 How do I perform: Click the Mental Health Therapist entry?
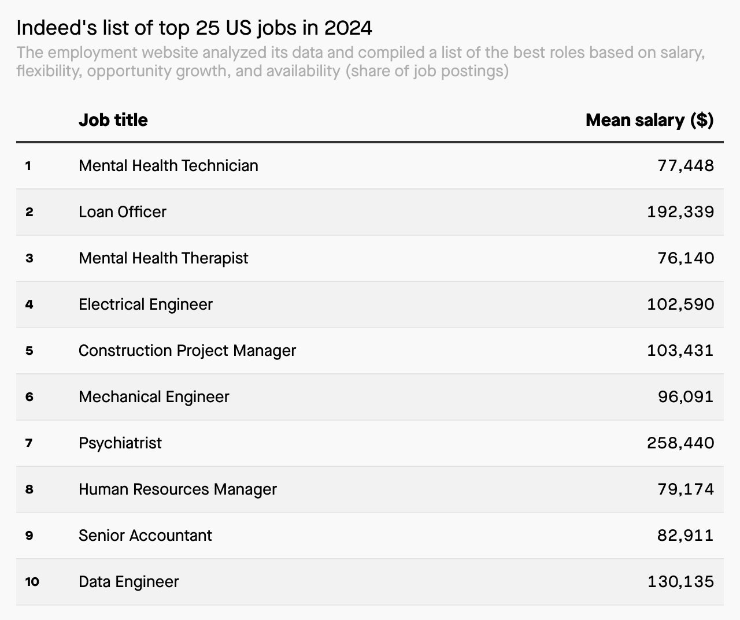(163, 258)
